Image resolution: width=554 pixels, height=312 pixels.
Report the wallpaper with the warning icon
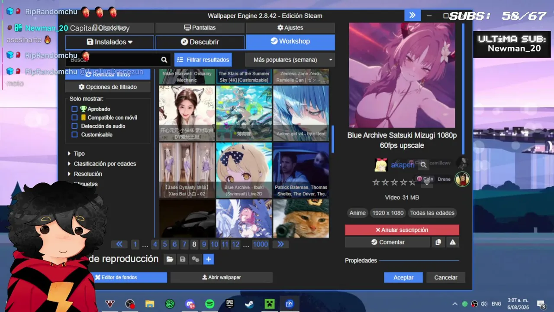tap(453, 242)
